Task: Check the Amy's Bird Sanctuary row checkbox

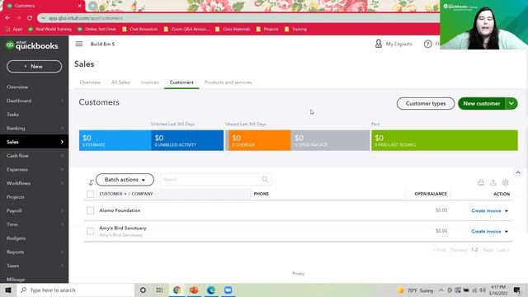Action: (x=90, y=231)
